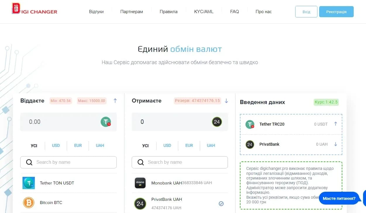Click the search magnifier icon under Віддаєте
Image resolution: width=366 pixels, height=213 pixels.
pyautogui.click(x=29, y=162)
